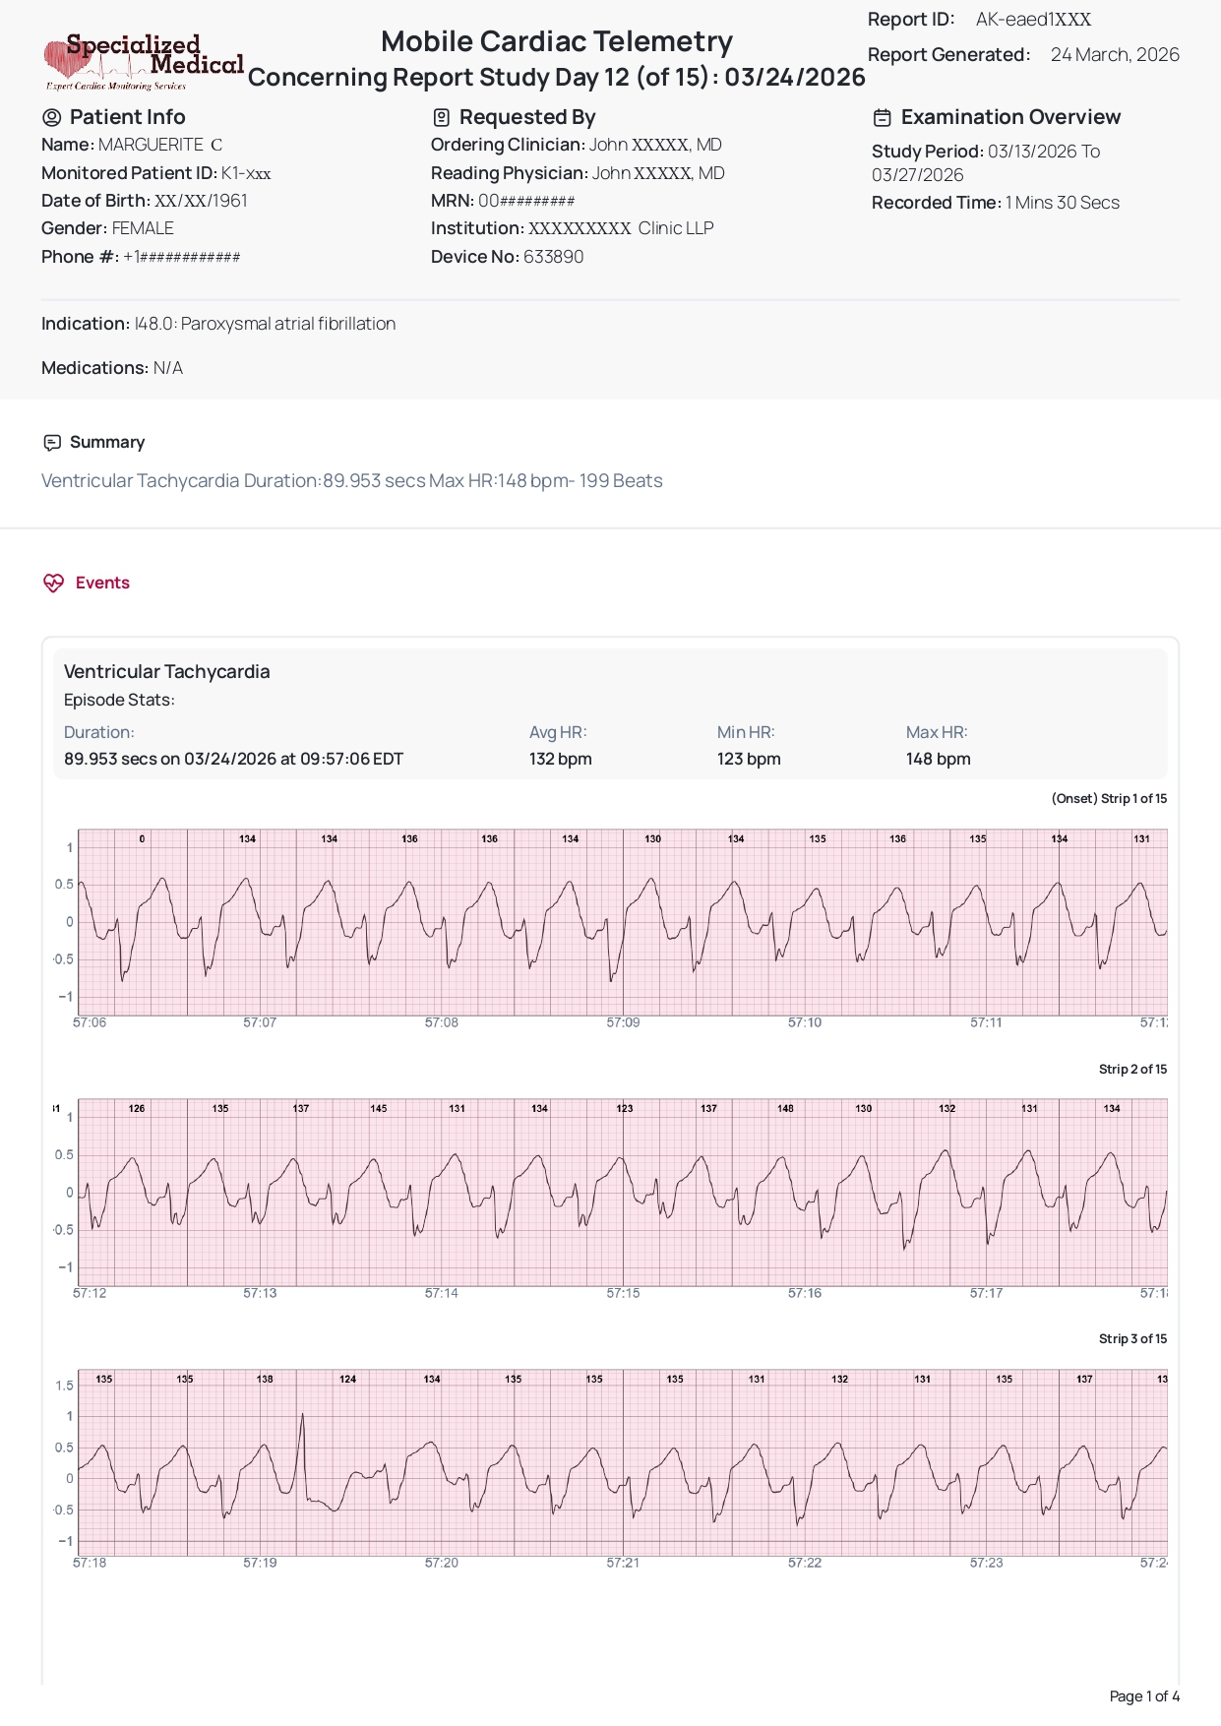Click the 57:21 time marker on strip 3
This screenshot has height=1726, width=1221.
pos(623,1563)
